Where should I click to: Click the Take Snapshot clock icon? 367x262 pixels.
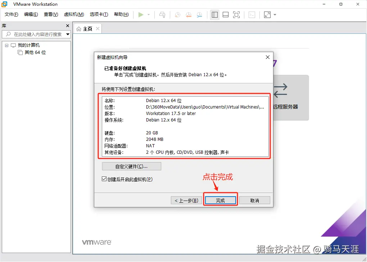[x=178, y=15]
